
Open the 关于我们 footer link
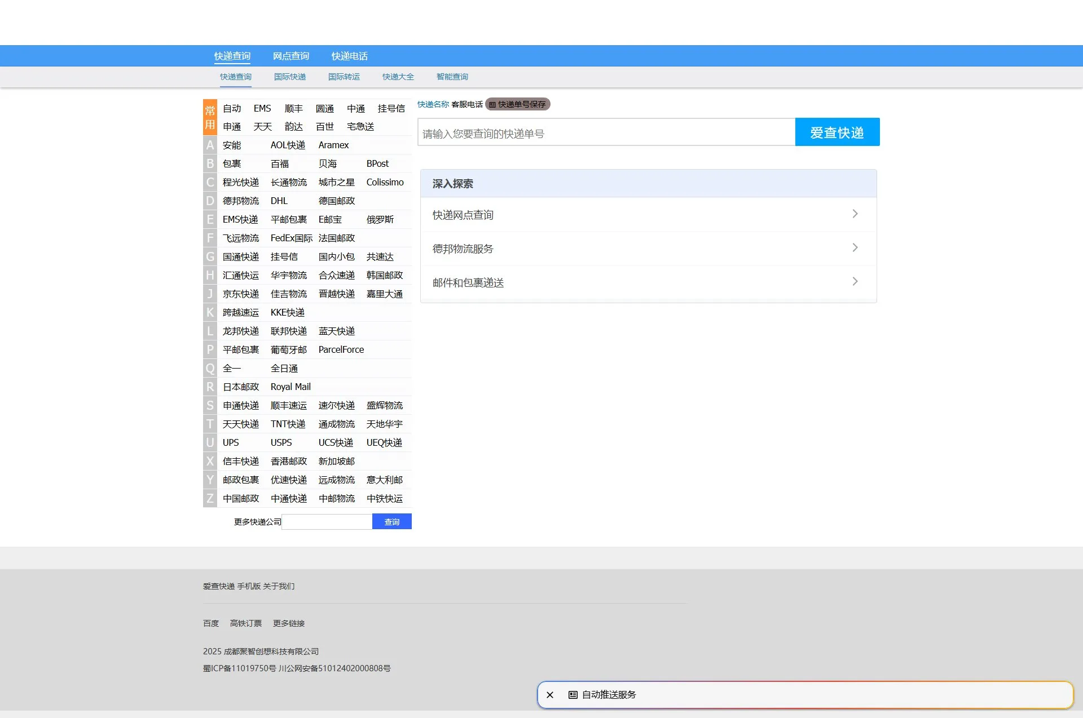pyautogui.click(x=279, y=586)
